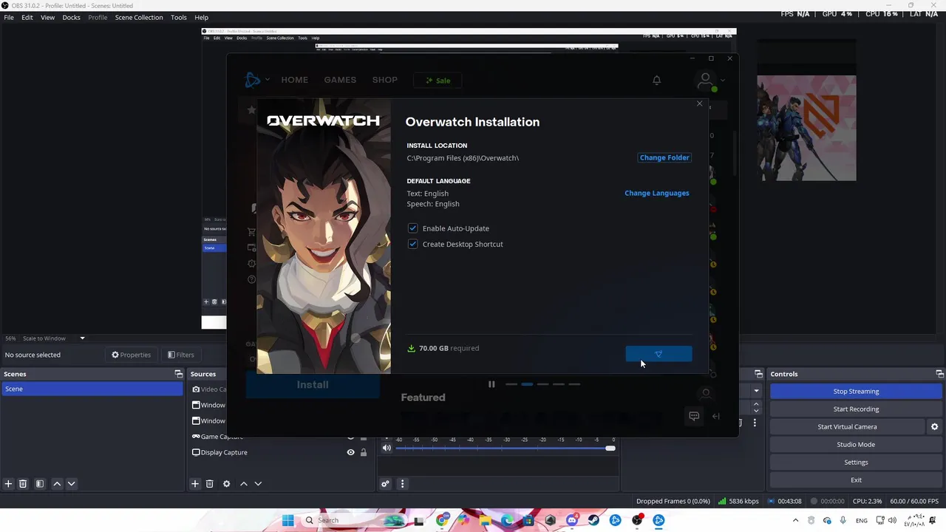Move the source up in the Sources dock
This screenshot has height=532, width=946.
244,484
